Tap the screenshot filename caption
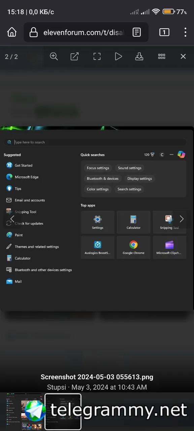 pos(97,377)
